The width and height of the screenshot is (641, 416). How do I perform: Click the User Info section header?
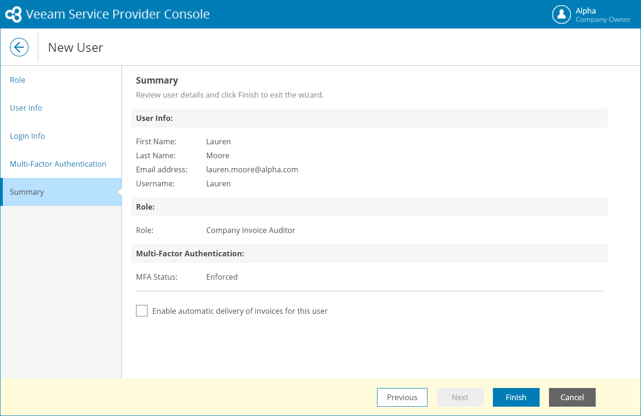[x=370, y=118]
